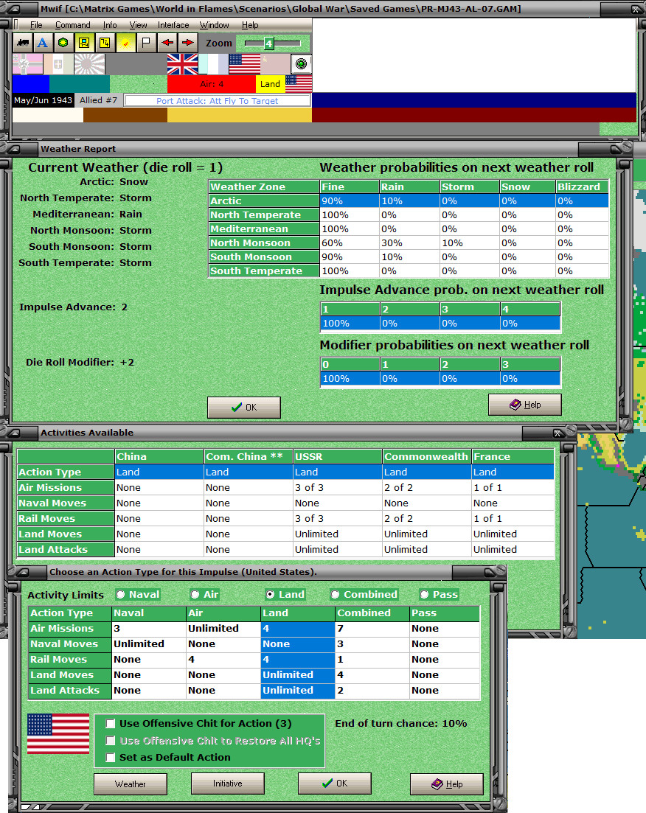The height and width of the screenshot is (813, 646).
Task: Click the blue letter A toolbar icon
Action: tap(43, 43)
